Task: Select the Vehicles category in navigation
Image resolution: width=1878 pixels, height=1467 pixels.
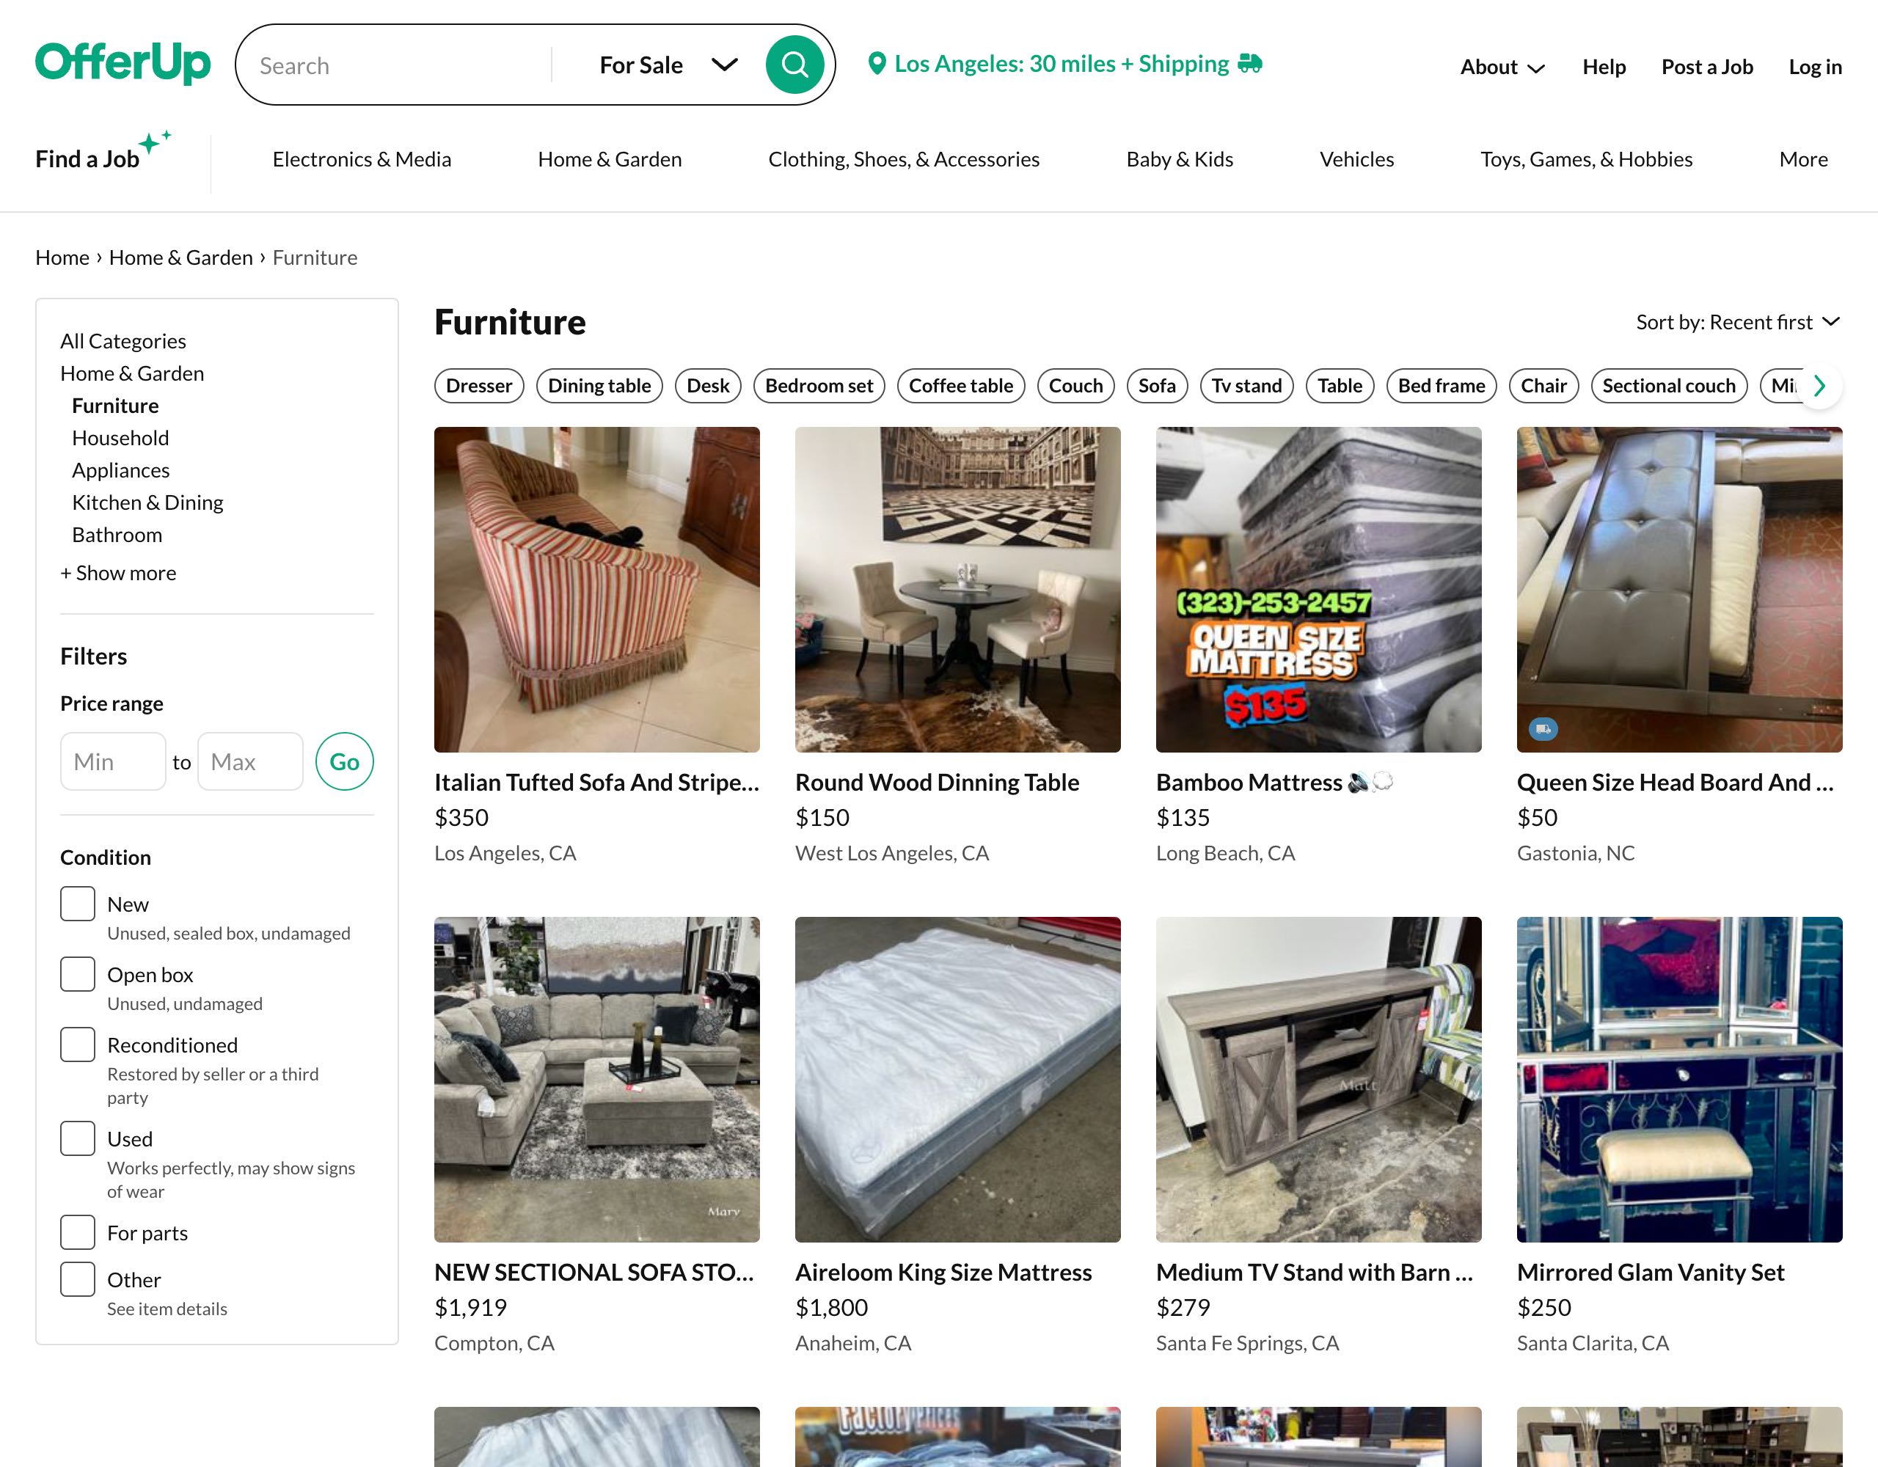Action: click(x=1356, y=159)
